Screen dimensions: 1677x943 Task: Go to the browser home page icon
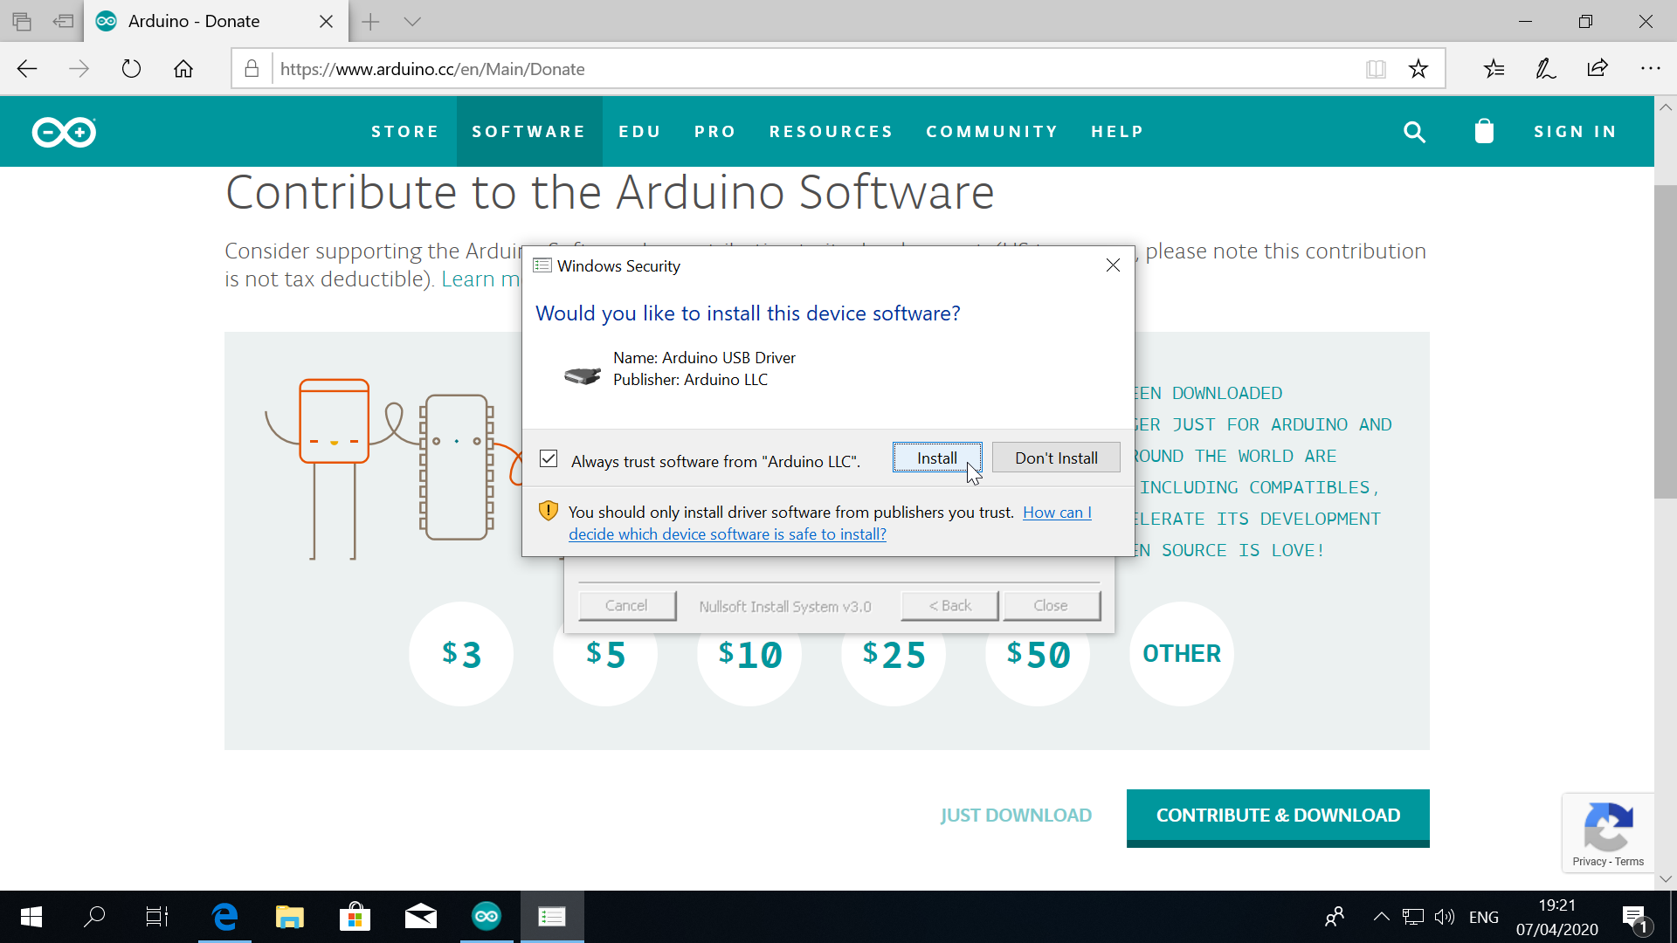point(183,69)
